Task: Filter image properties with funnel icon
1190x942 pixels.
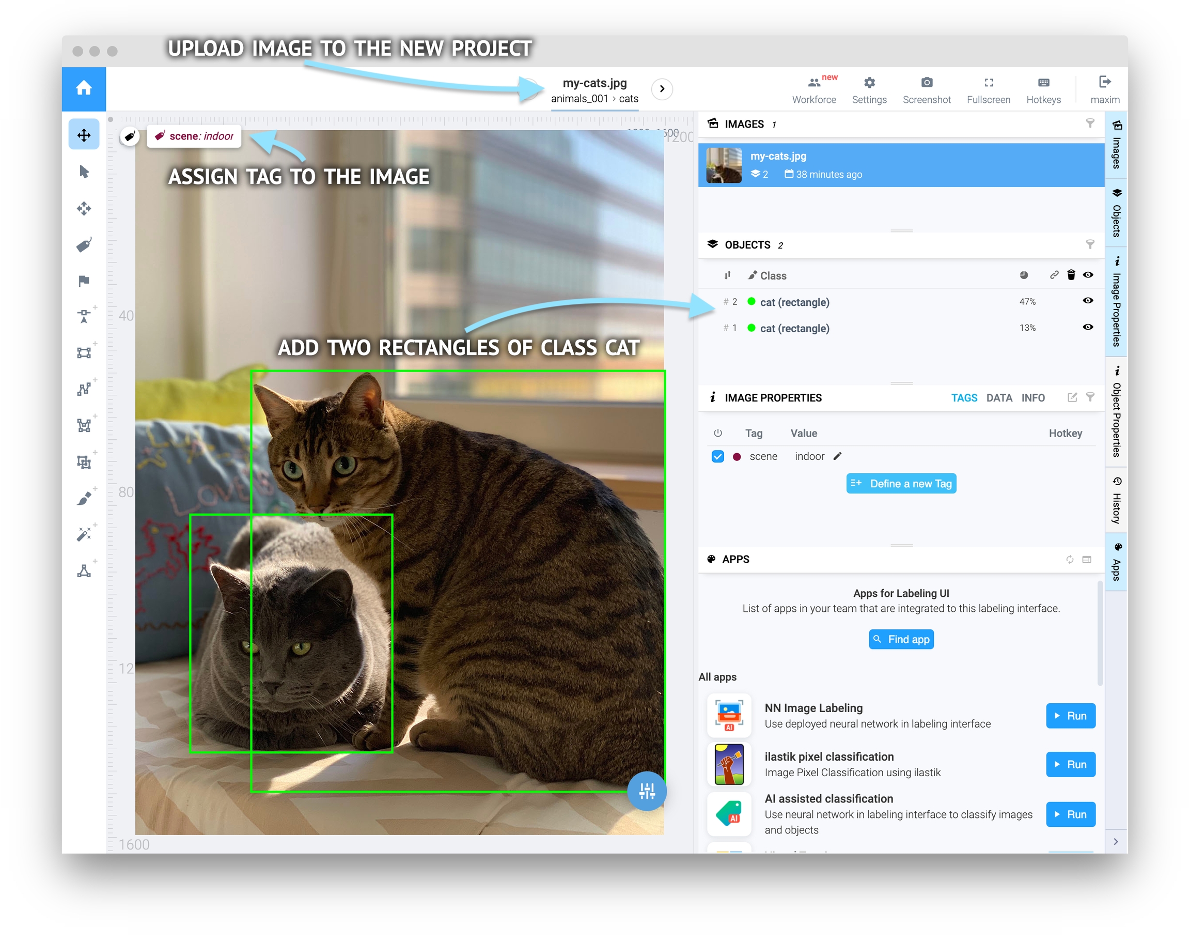Action: [1090, 397]
